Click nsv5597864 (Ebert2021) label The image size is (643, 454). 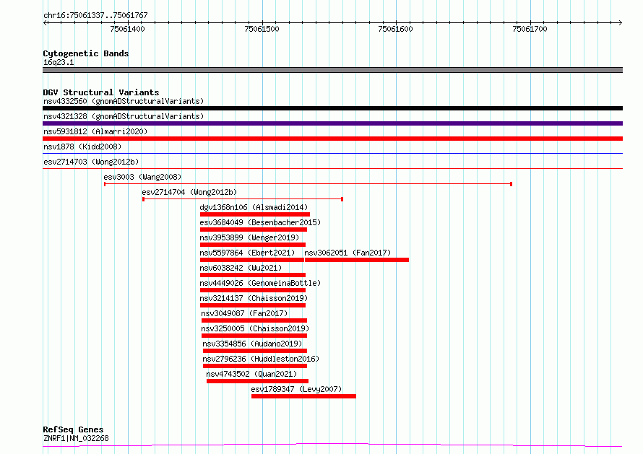coord(247,253)
